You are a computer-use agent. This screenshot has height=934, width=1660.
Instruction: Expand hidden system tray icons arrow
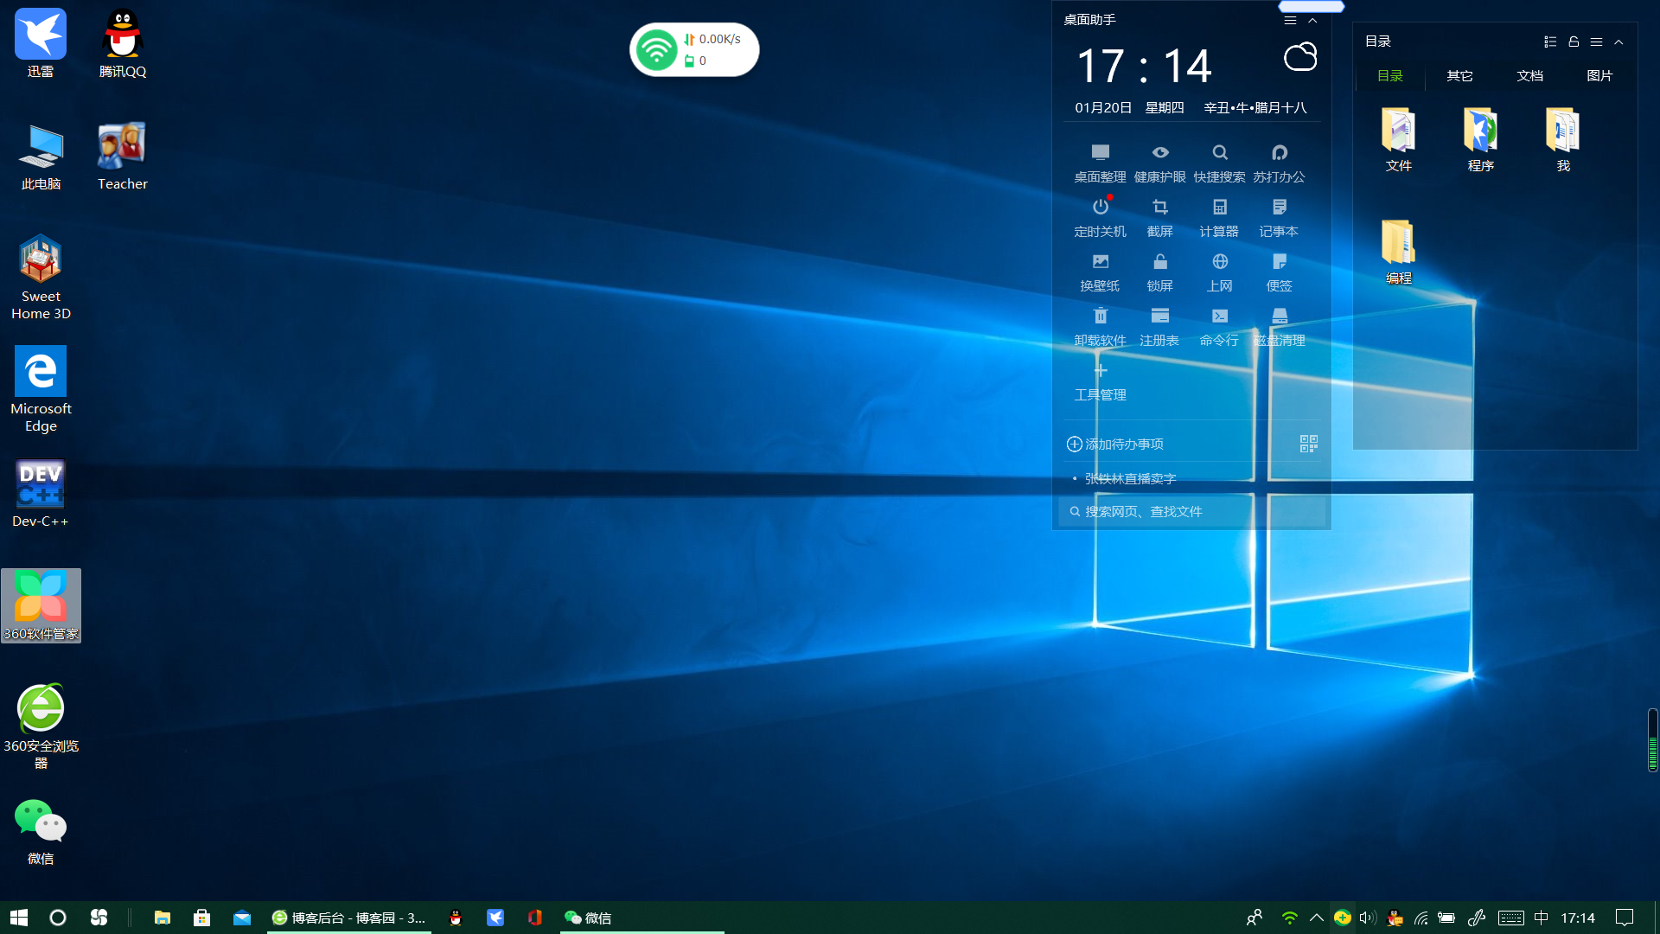1316,918
